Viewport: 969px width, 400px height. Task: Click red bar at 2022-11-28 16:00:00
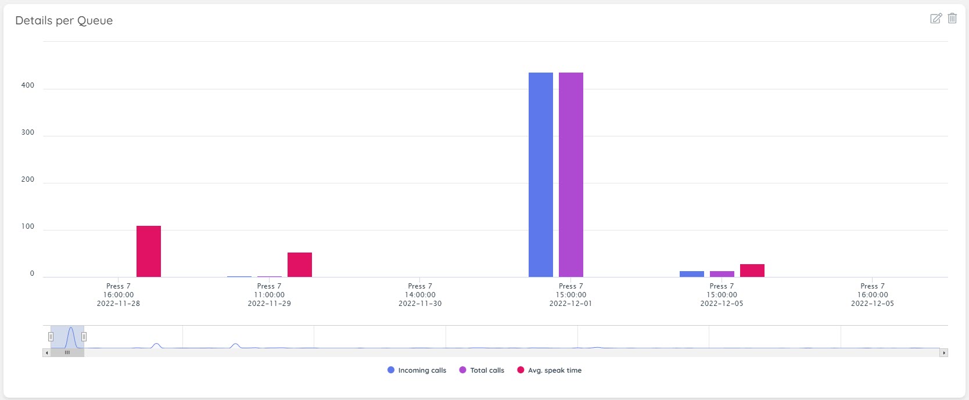click(x=149, y=251)
